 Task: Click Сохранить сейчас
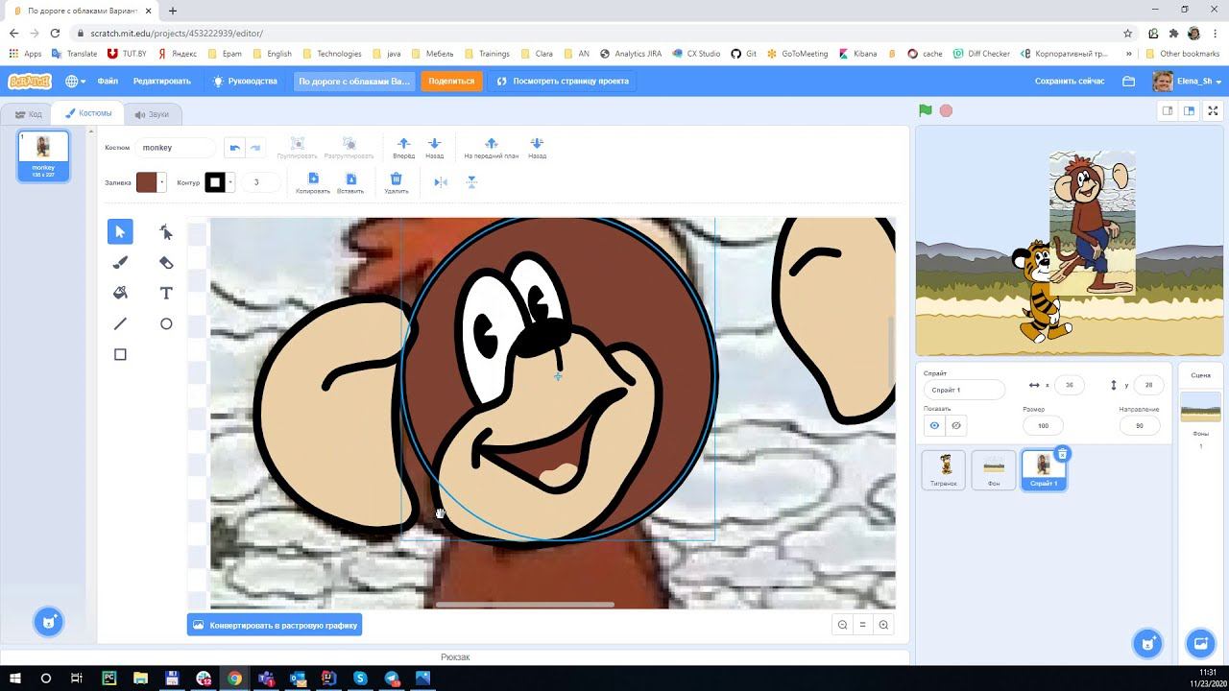pos(1070,81)
